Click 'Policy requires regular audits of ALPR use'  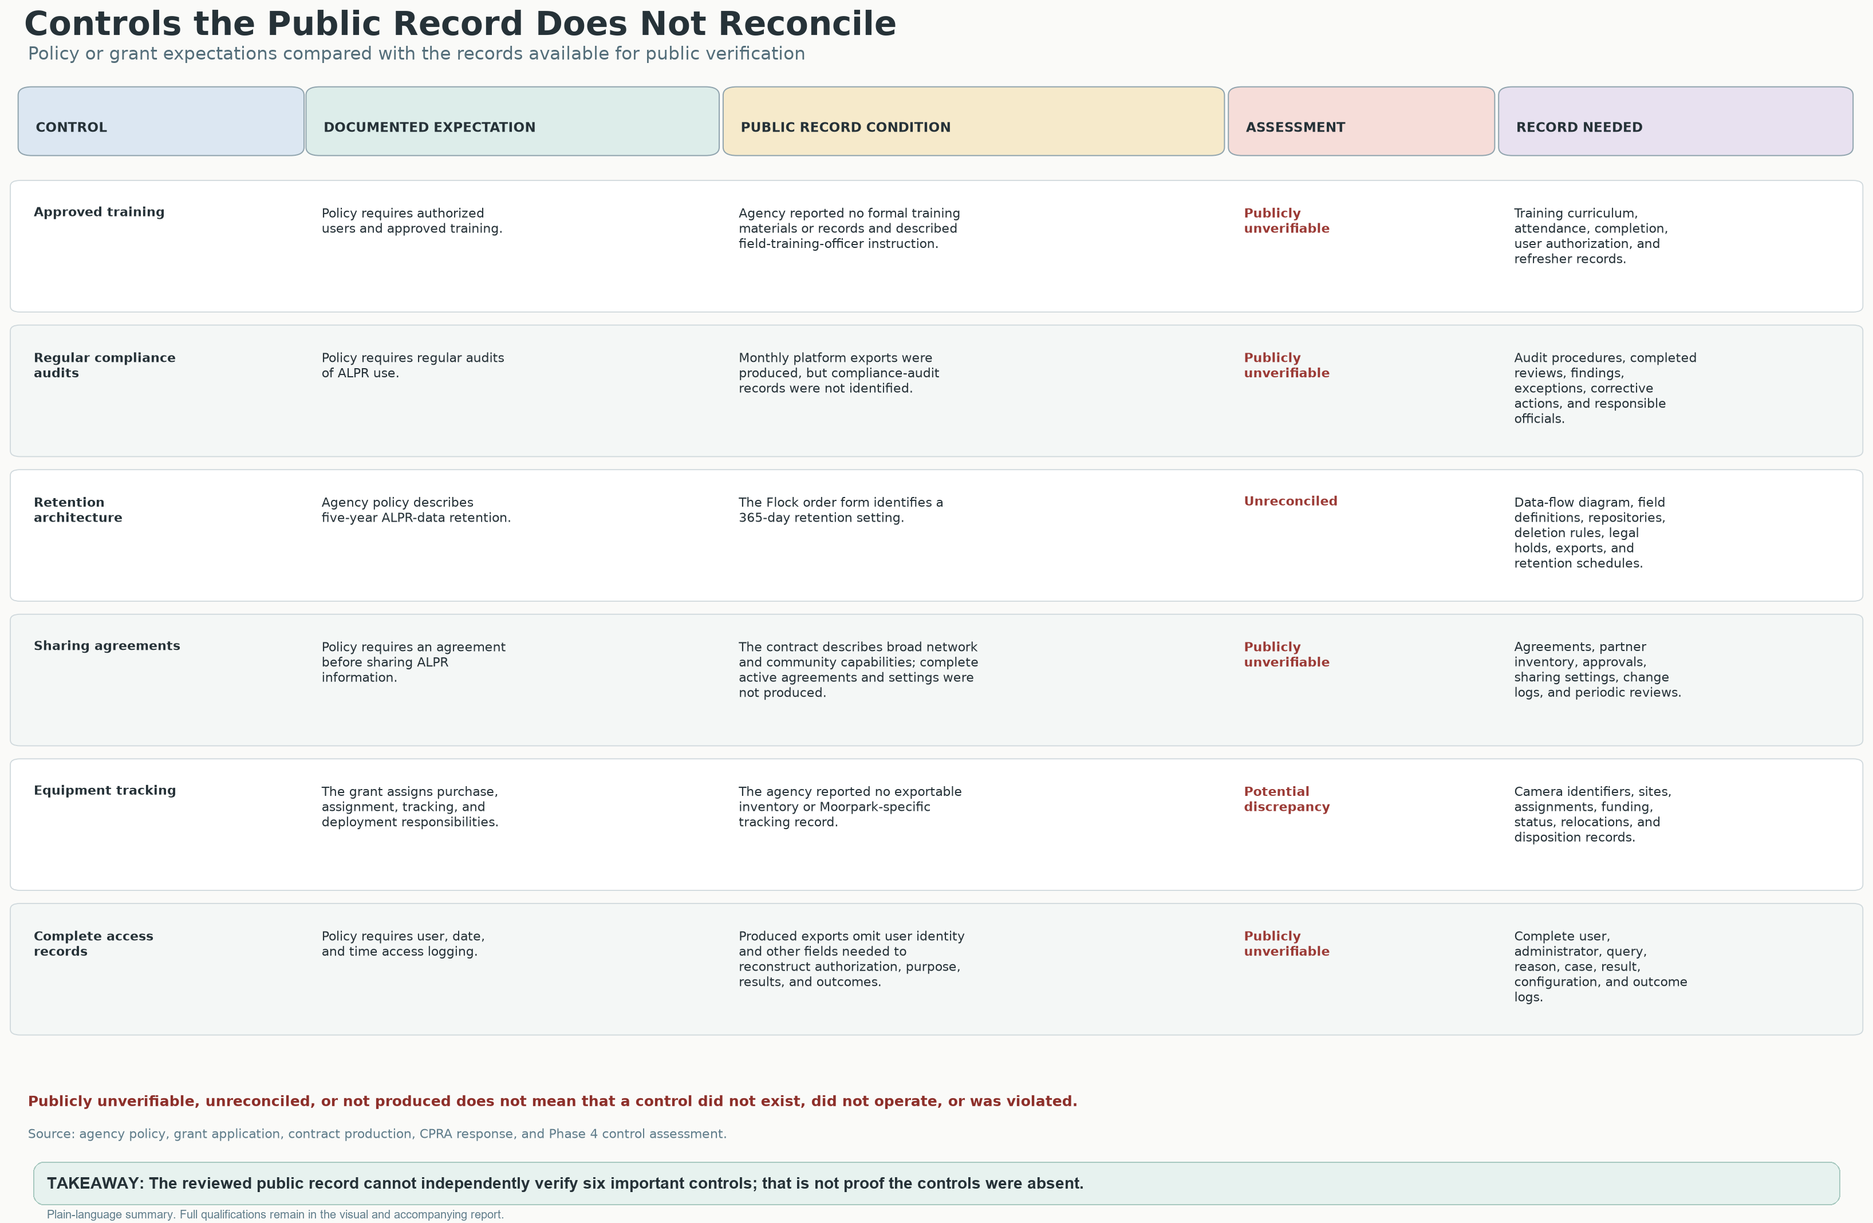pyautogui.click(x=412, y=365)
